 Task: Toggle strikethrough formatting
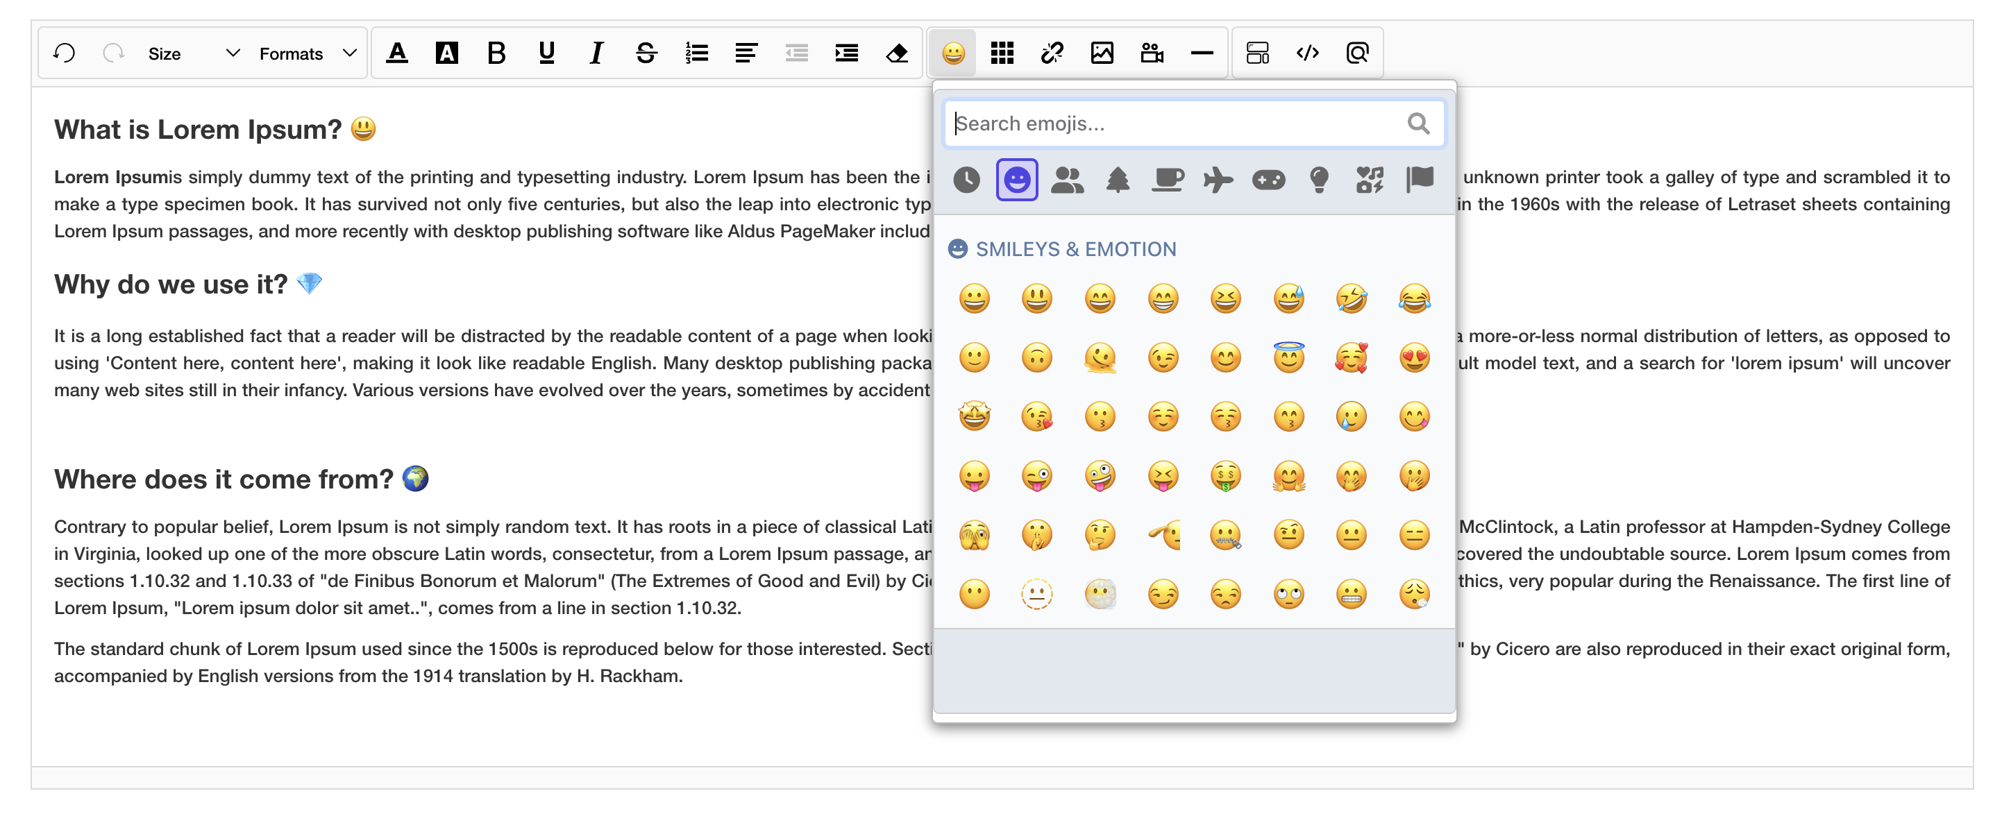646,53
